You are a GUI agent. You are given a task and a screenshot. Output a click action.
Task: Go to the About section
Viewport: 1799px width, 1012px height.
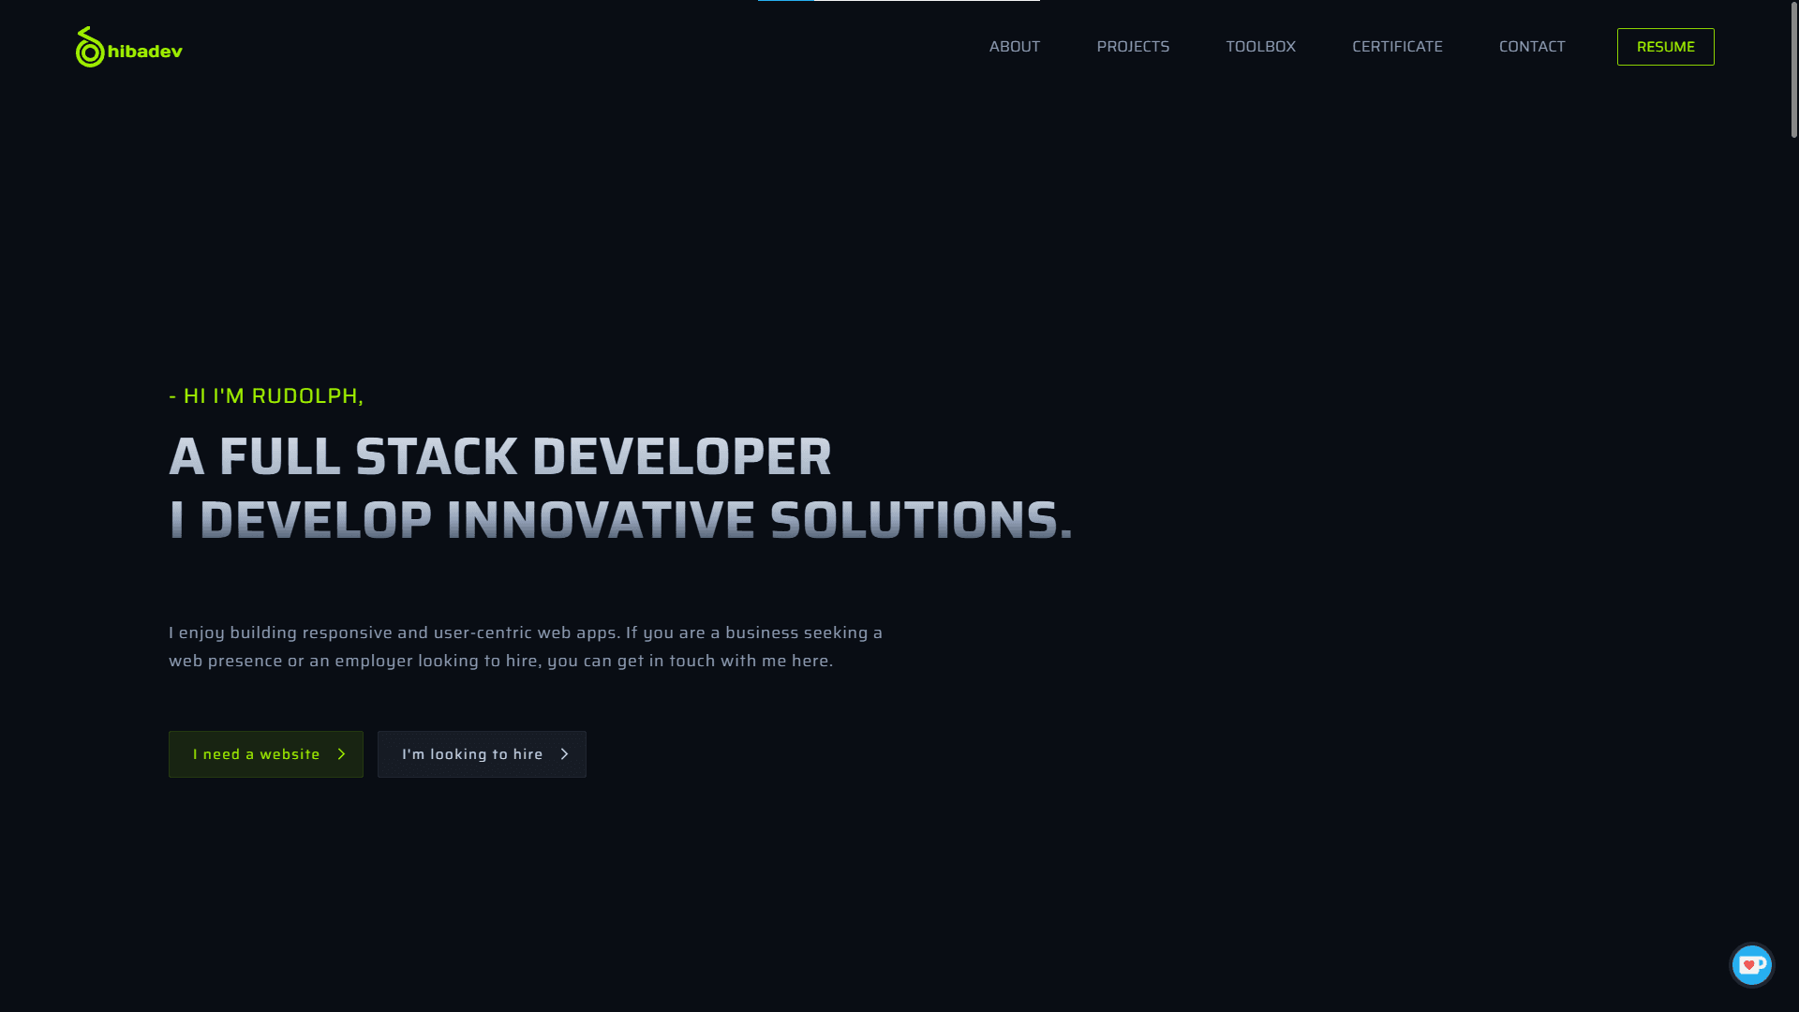(x=1014, y=47)
